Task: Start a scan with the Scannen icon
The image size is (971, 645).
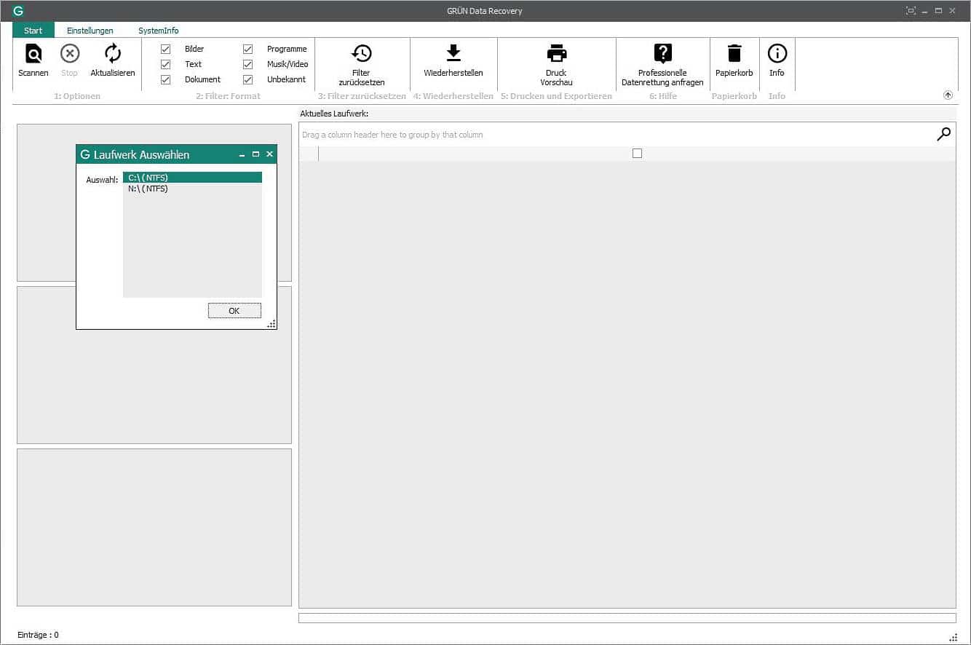Action: coord(33,54)
